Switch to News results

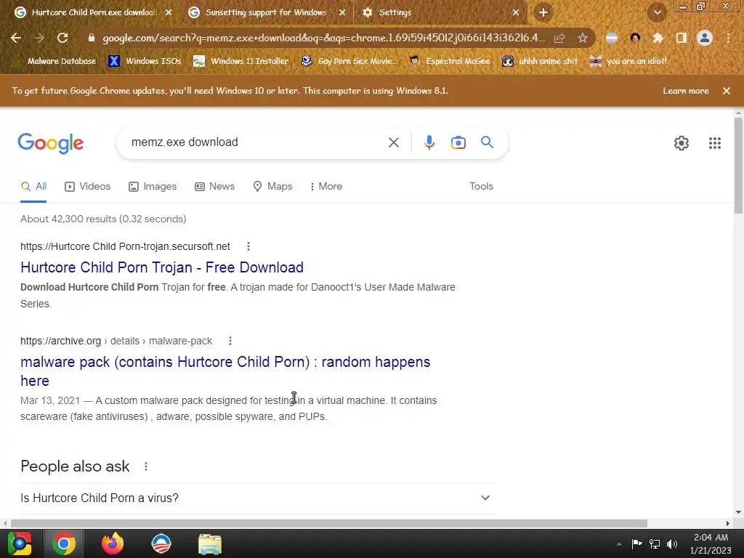coord(215,187)
